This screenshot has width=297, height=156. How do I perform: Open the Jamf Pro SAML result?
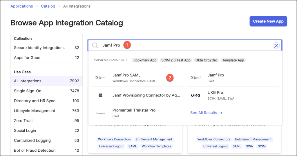(x=126, y=75)
